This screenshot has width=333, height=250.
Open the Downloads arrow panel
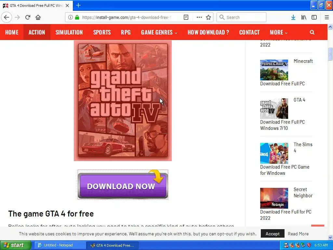click(293, 17)
